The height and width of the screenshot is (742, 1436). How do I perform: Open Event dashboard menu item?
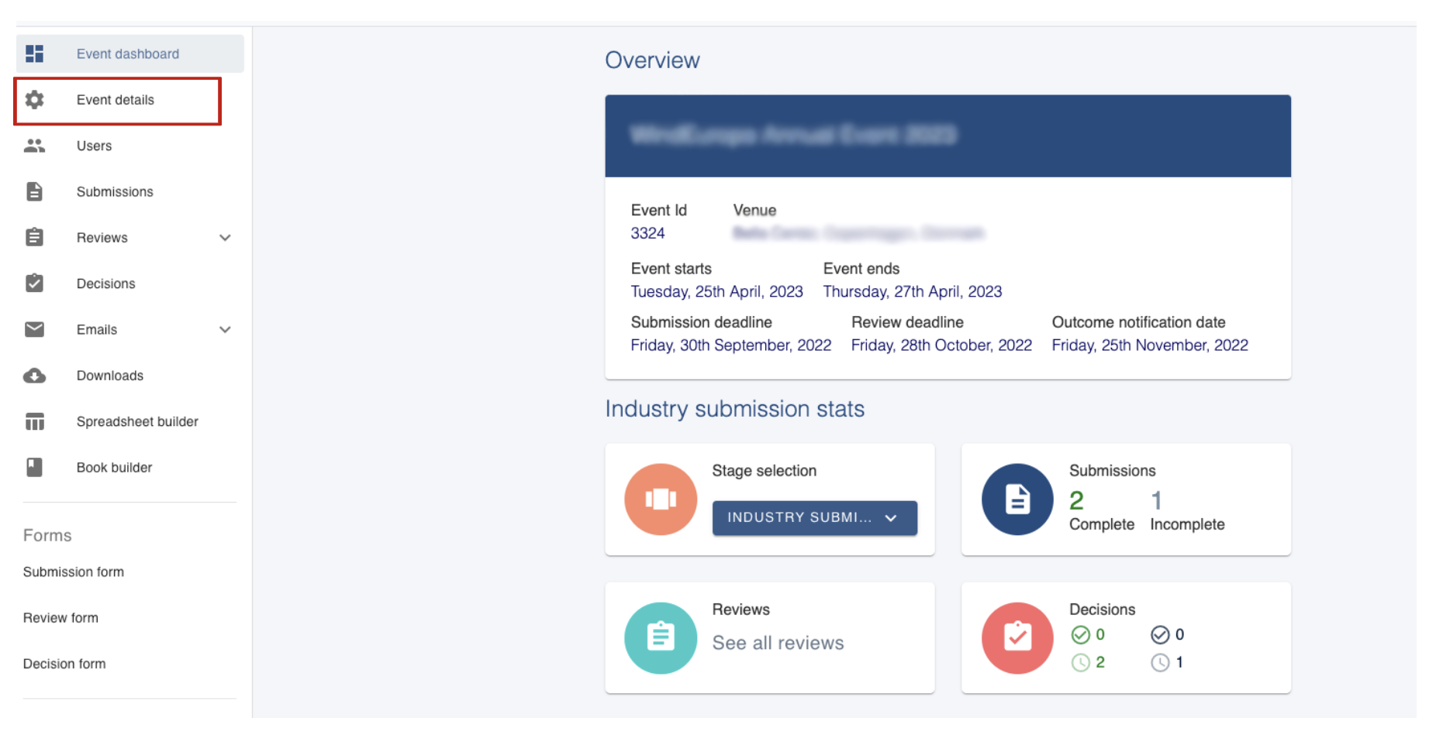(x=130, y=53)
